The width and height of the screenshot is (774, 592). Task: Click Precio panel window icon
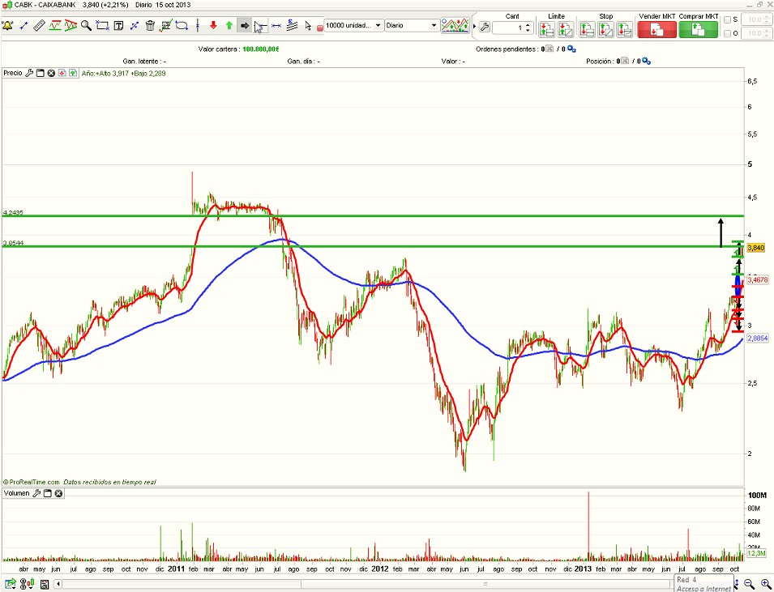tap(41, 73)
